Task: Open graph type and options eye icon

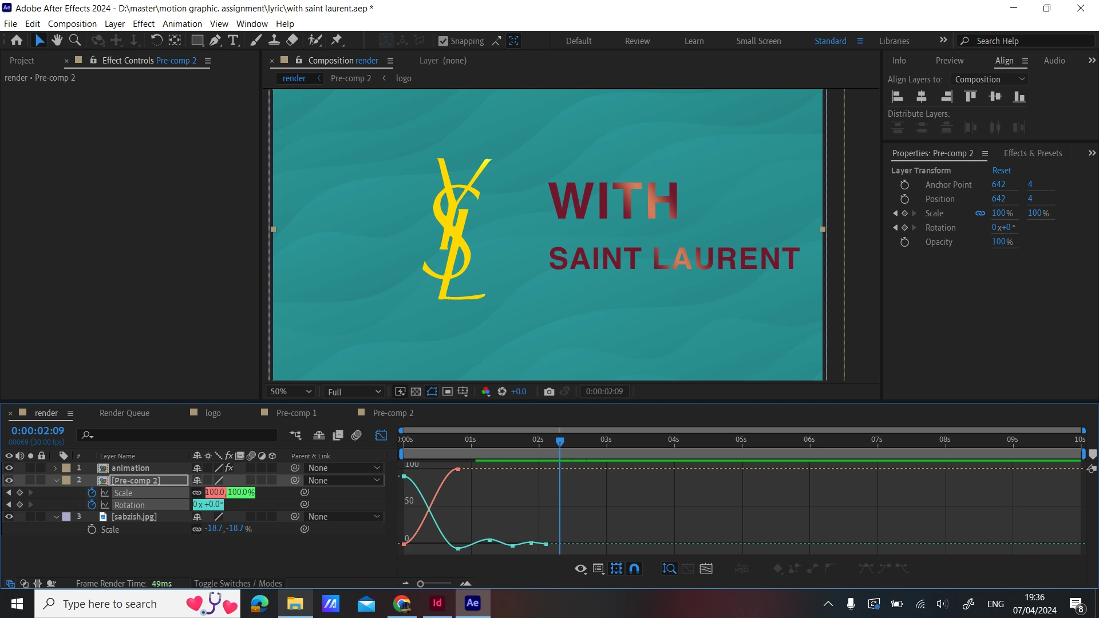Action: click(580, 568)
